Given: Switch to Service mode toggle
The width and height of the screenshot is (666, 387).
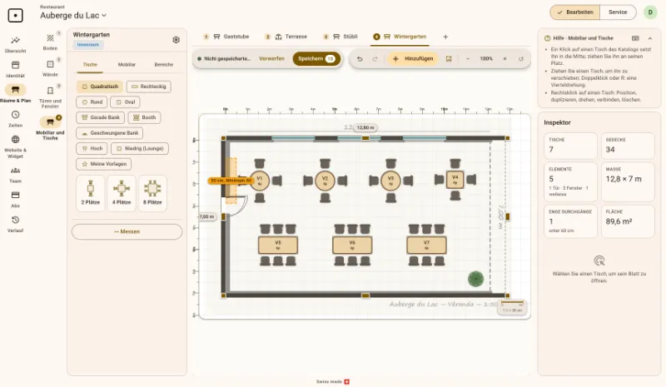Looking at the screenshot, I should click(618, 12).
